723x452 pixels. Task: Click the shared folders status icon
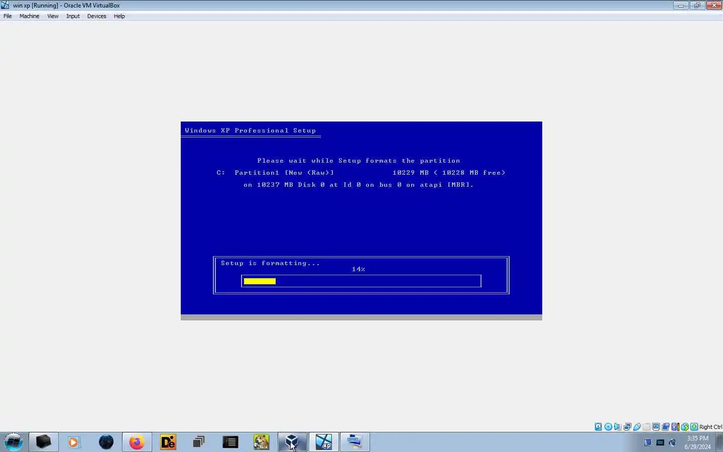tap(647, 427)
